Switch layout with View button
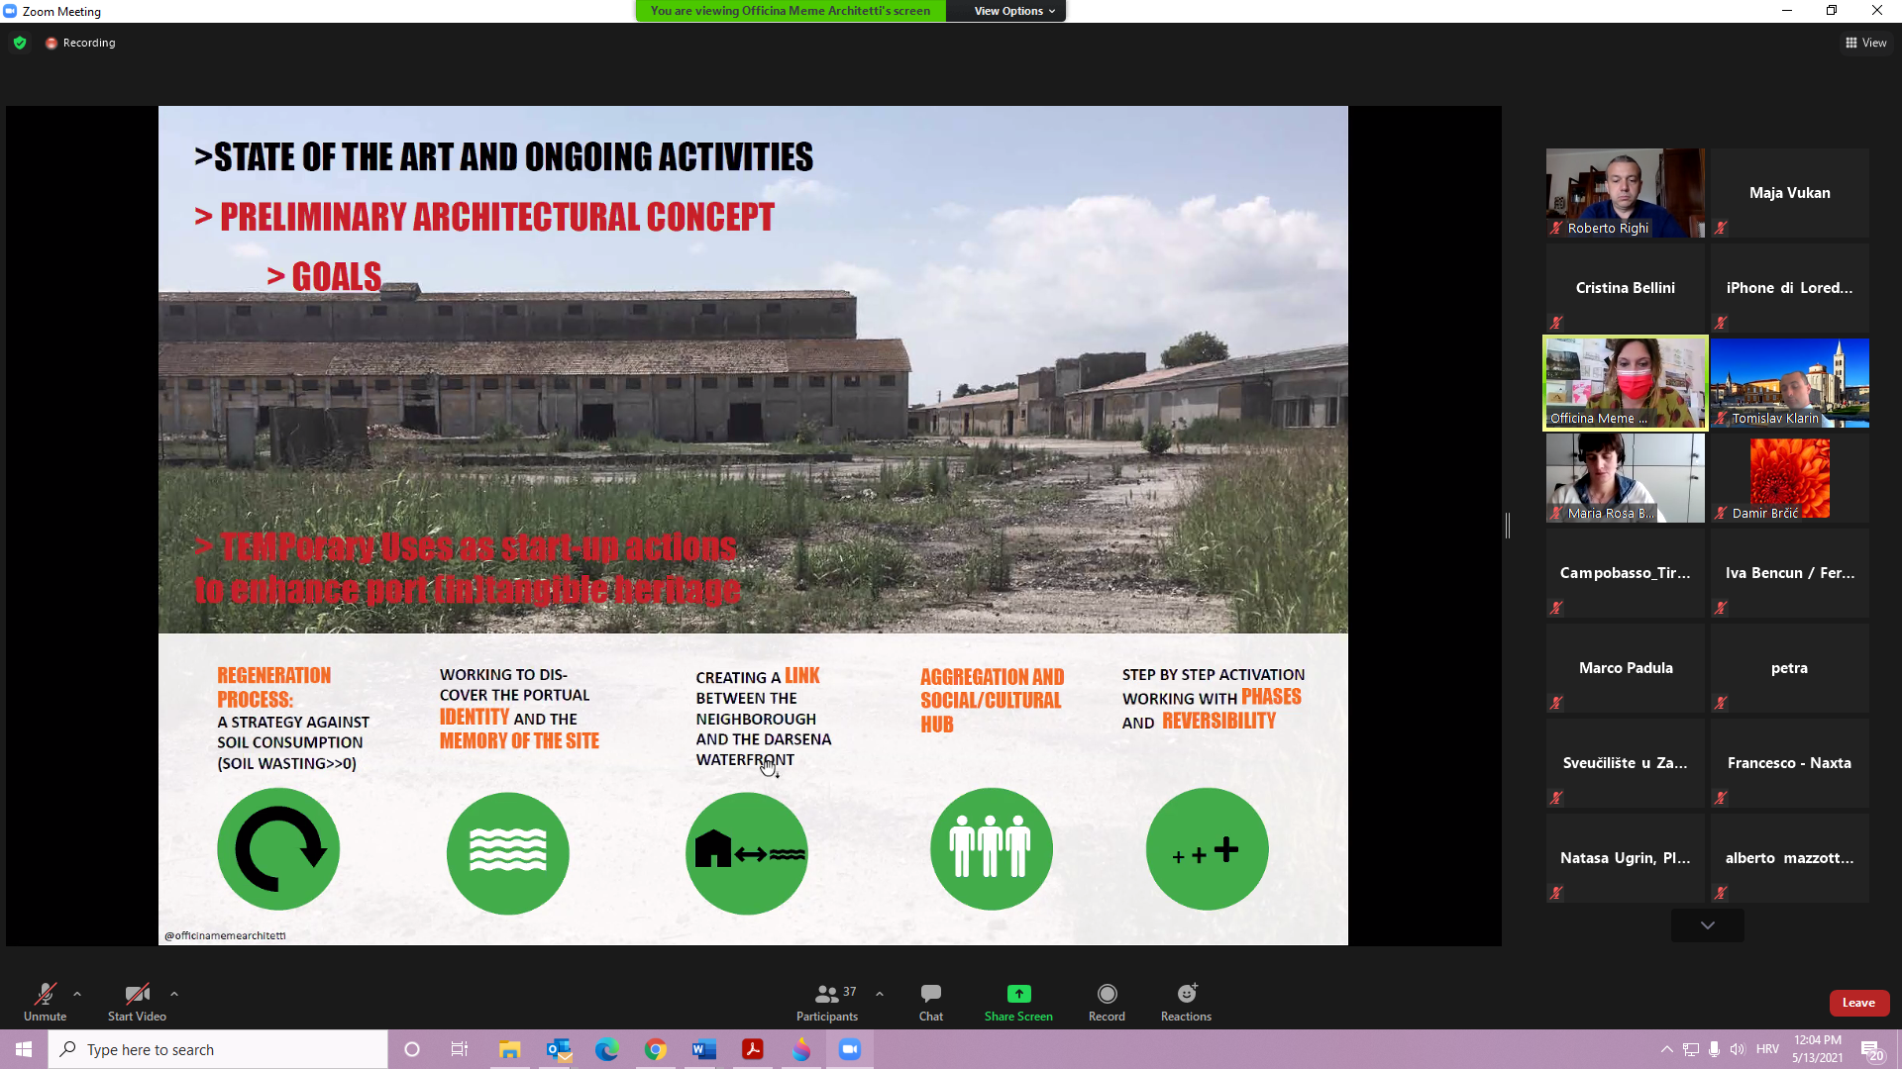 1865,43
